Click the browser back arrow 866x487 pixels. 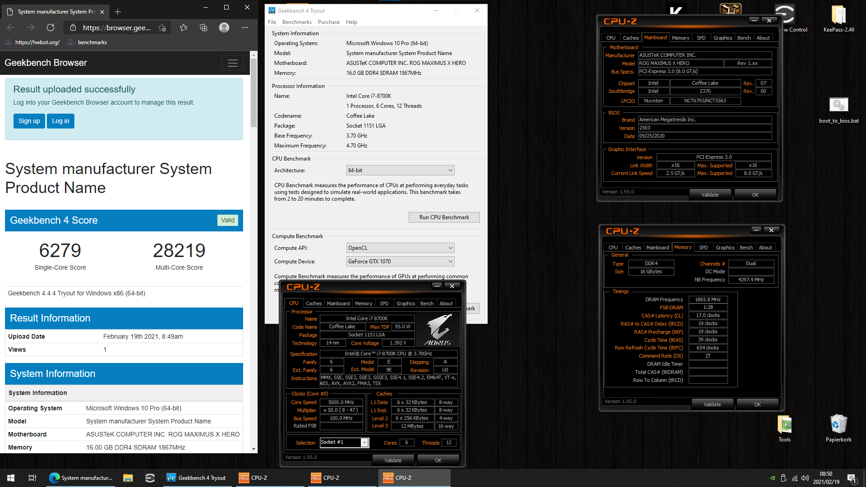pyautogui.click(x=11, y=28)
